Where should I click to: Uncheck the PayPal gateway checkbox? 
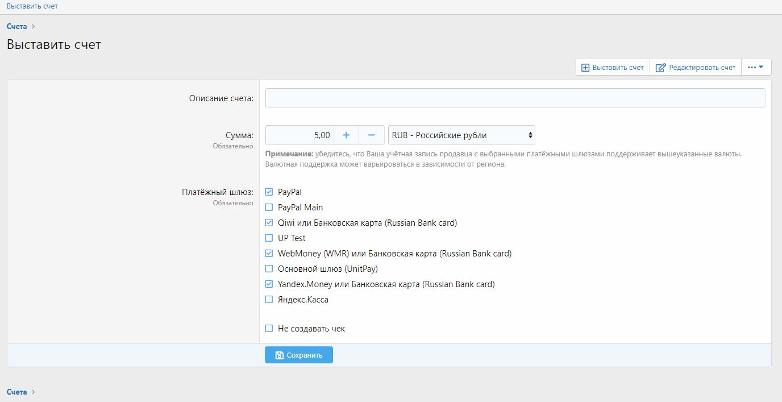coord(269,192)
